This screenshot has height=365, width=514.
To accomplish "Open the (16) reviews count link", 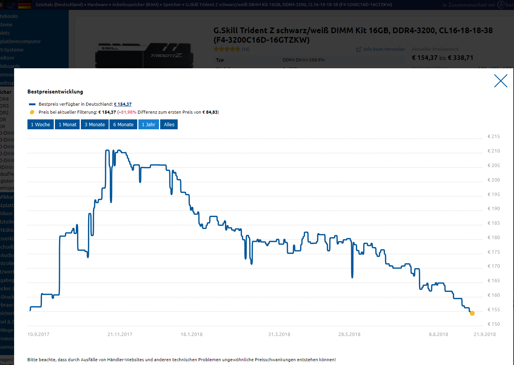I will 246,49.
